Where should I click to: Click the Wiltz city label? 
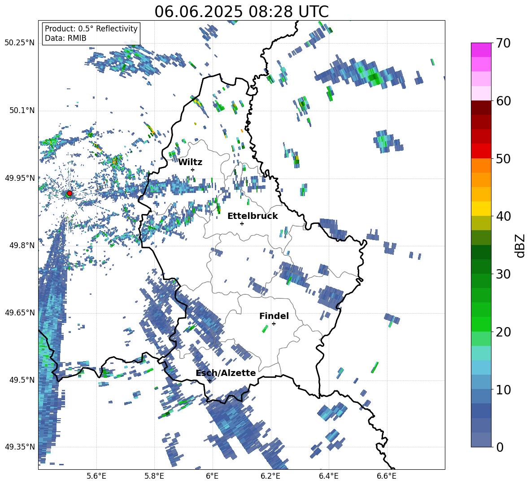[190, 162]
